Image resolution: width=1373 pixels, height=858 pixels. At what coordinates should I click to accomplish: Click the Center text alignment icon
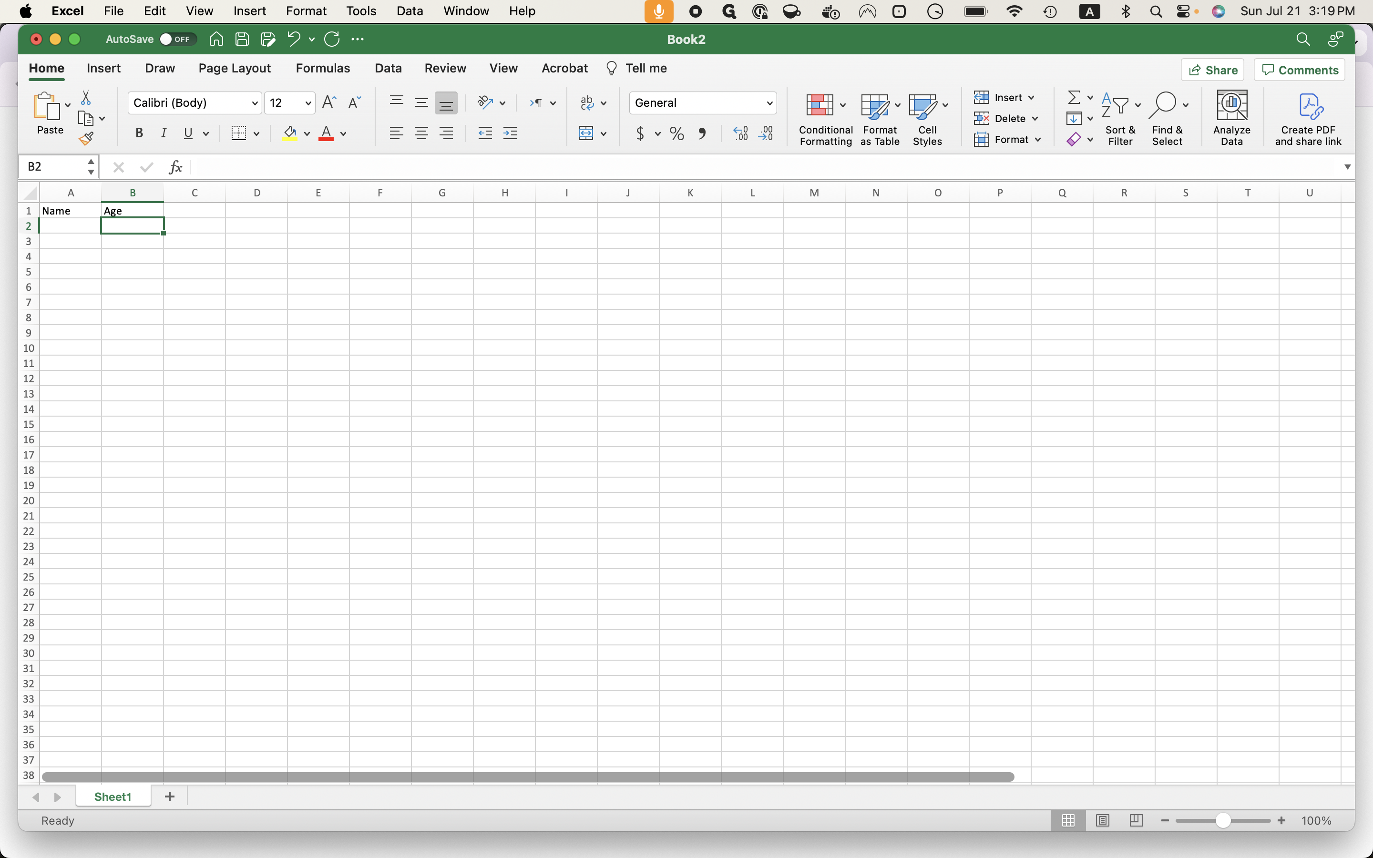[421, 133]
